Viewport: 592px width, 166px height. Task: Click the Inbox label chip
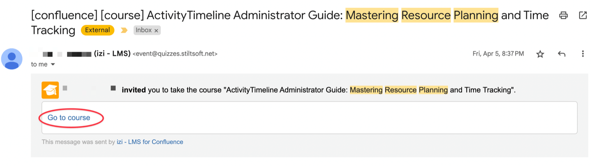(143, 30)
